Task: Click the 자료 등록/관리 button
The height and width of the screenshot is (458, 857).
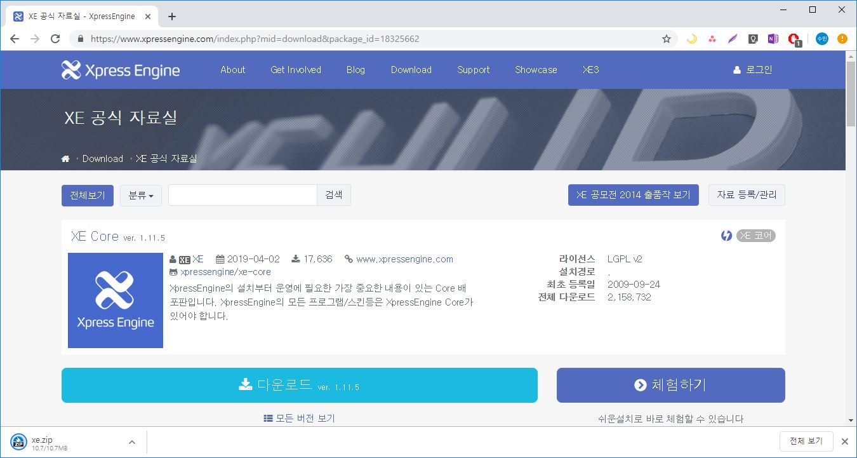Action: [x=747, y=195]
